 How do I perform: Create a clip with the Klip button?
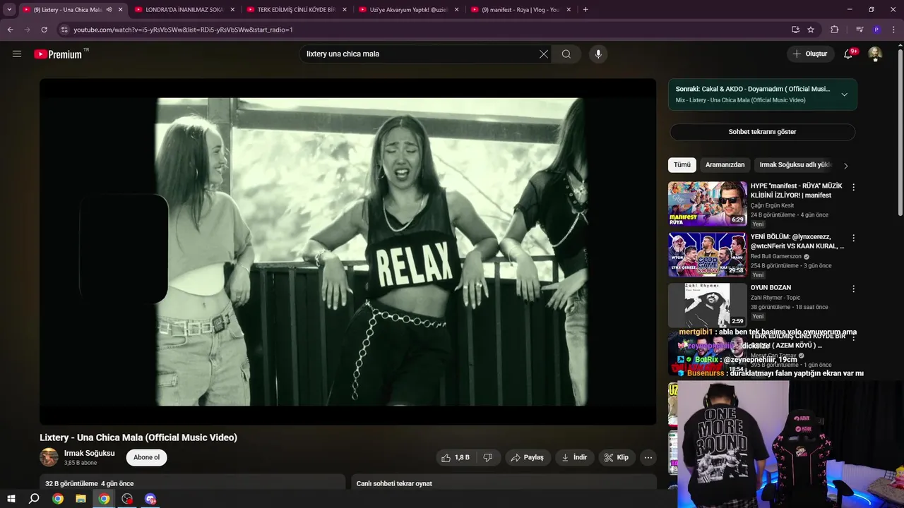616,457
